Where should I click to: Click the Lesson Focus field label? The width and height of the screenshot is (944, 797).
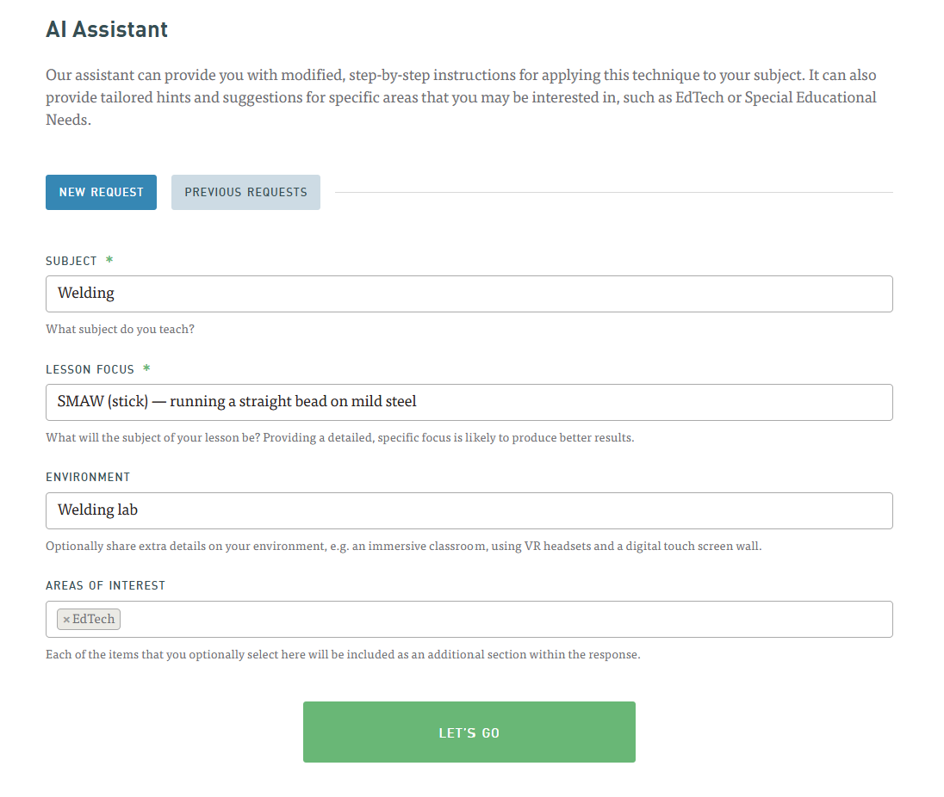click(x=90, y=369)
